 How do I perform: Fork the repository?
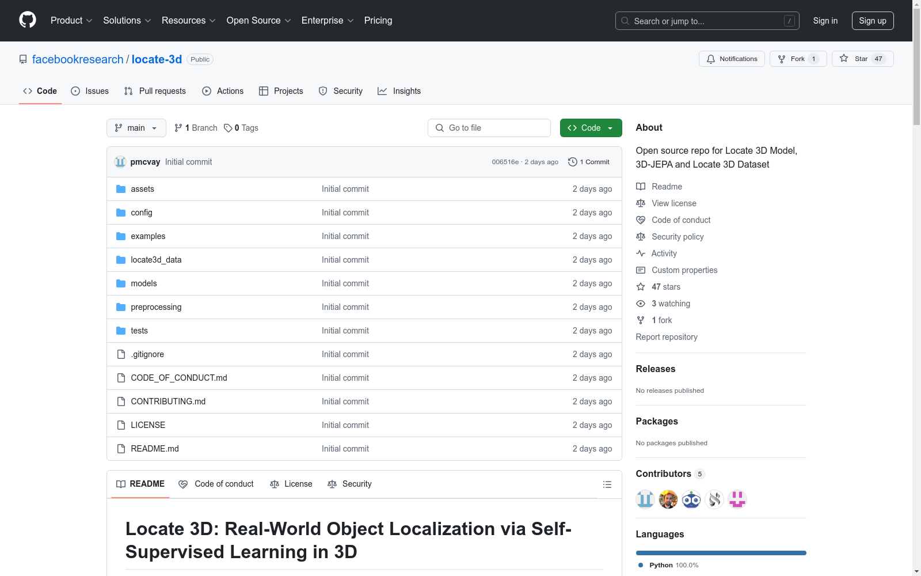798,59
